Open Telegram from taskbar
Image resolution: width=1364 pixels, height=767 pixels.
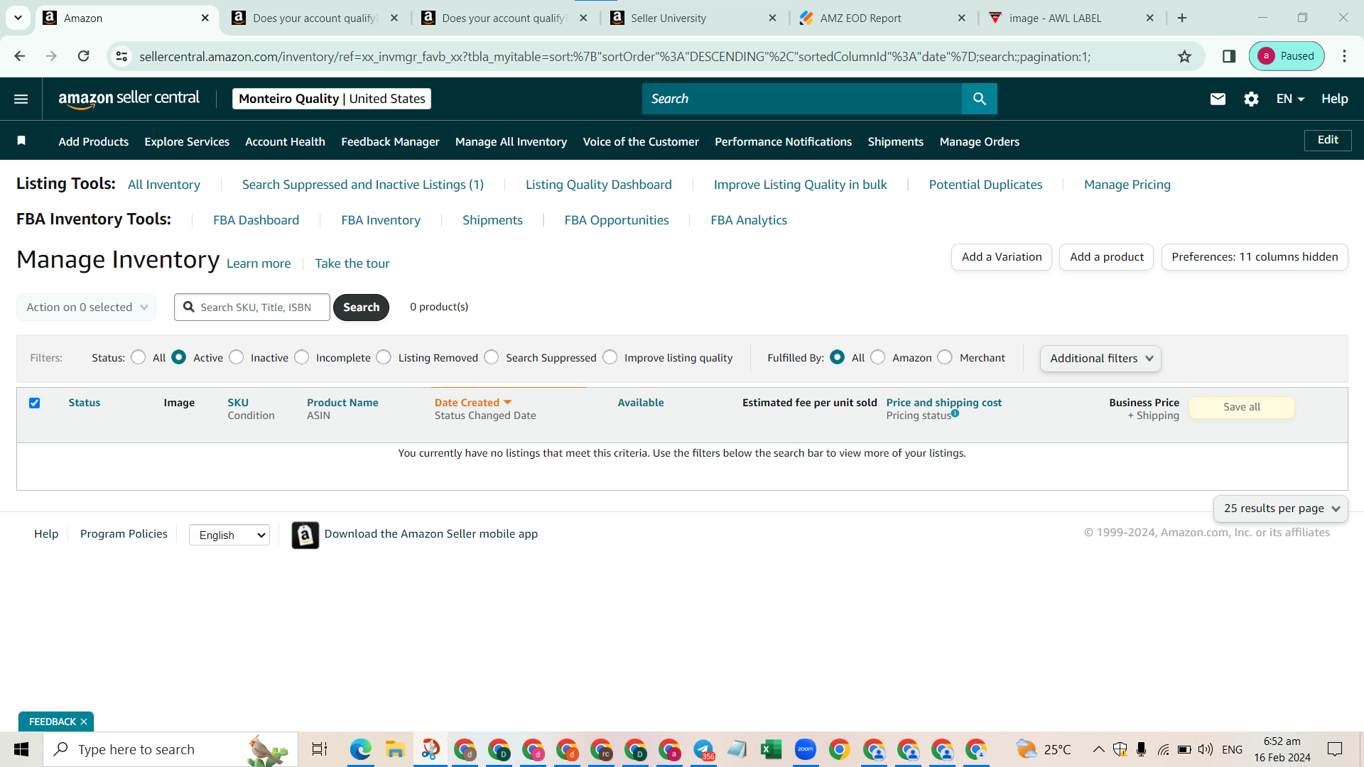click(703, 749)
